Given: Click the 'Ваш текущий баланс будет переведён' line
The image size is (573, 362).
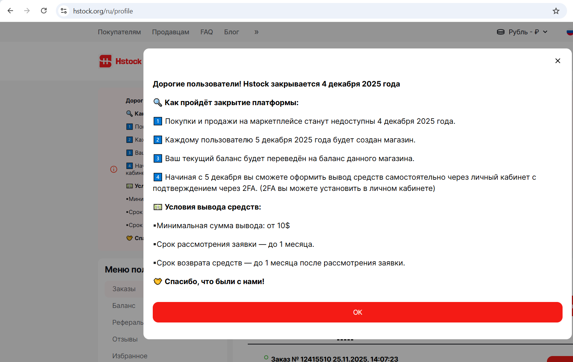Looking at the screenshot, I should (290, 158).
